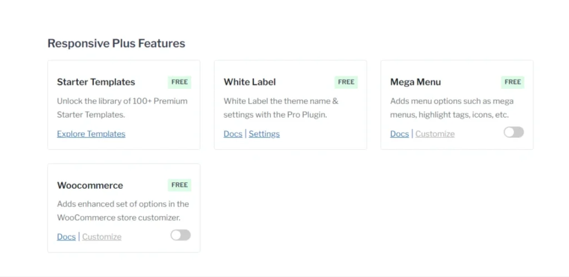Enable the Mega Menu toggle switch
Screen dimensions: 569x277
click(513, 132)
